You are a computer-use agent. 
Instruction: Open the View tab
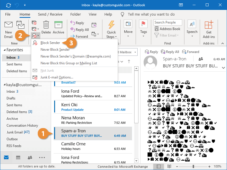tap(93, 14)
